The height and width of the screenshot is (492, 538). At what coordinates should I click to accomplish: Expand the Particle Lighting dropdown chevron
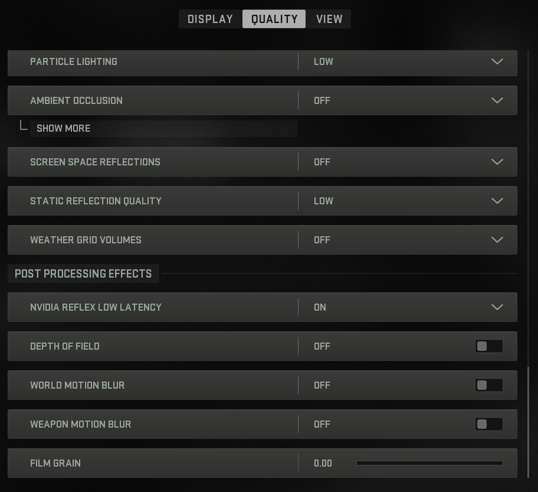tap(497, 61)
